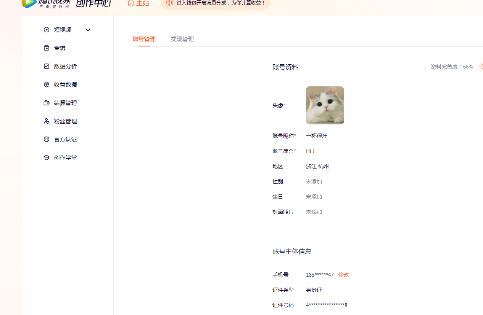The height and width of the screenshot is (315, 483).
Task: Click the 收益数据 yen coin icon
Action: 47,84
